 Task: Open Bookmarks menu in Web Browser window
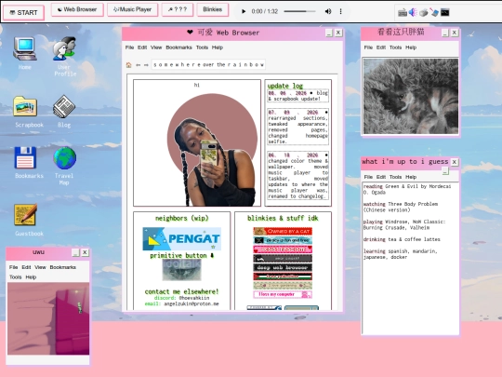(179, 47)
